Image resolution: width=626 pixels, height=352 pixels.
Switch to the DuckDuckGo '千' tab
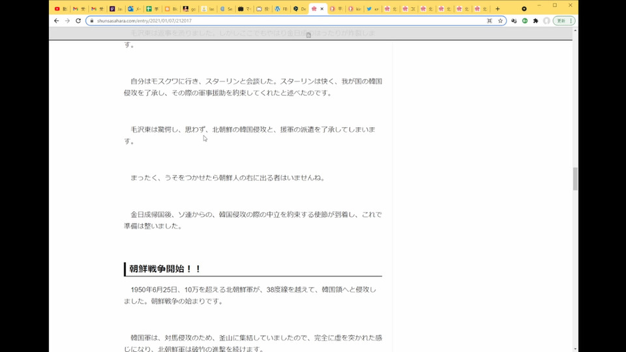[336, 8]
